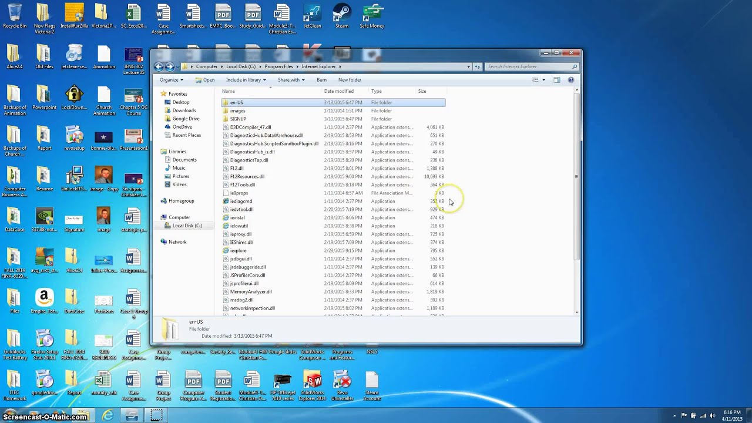
Task: Click Program Files in the address breadcrumb
Action: point(278,67)
